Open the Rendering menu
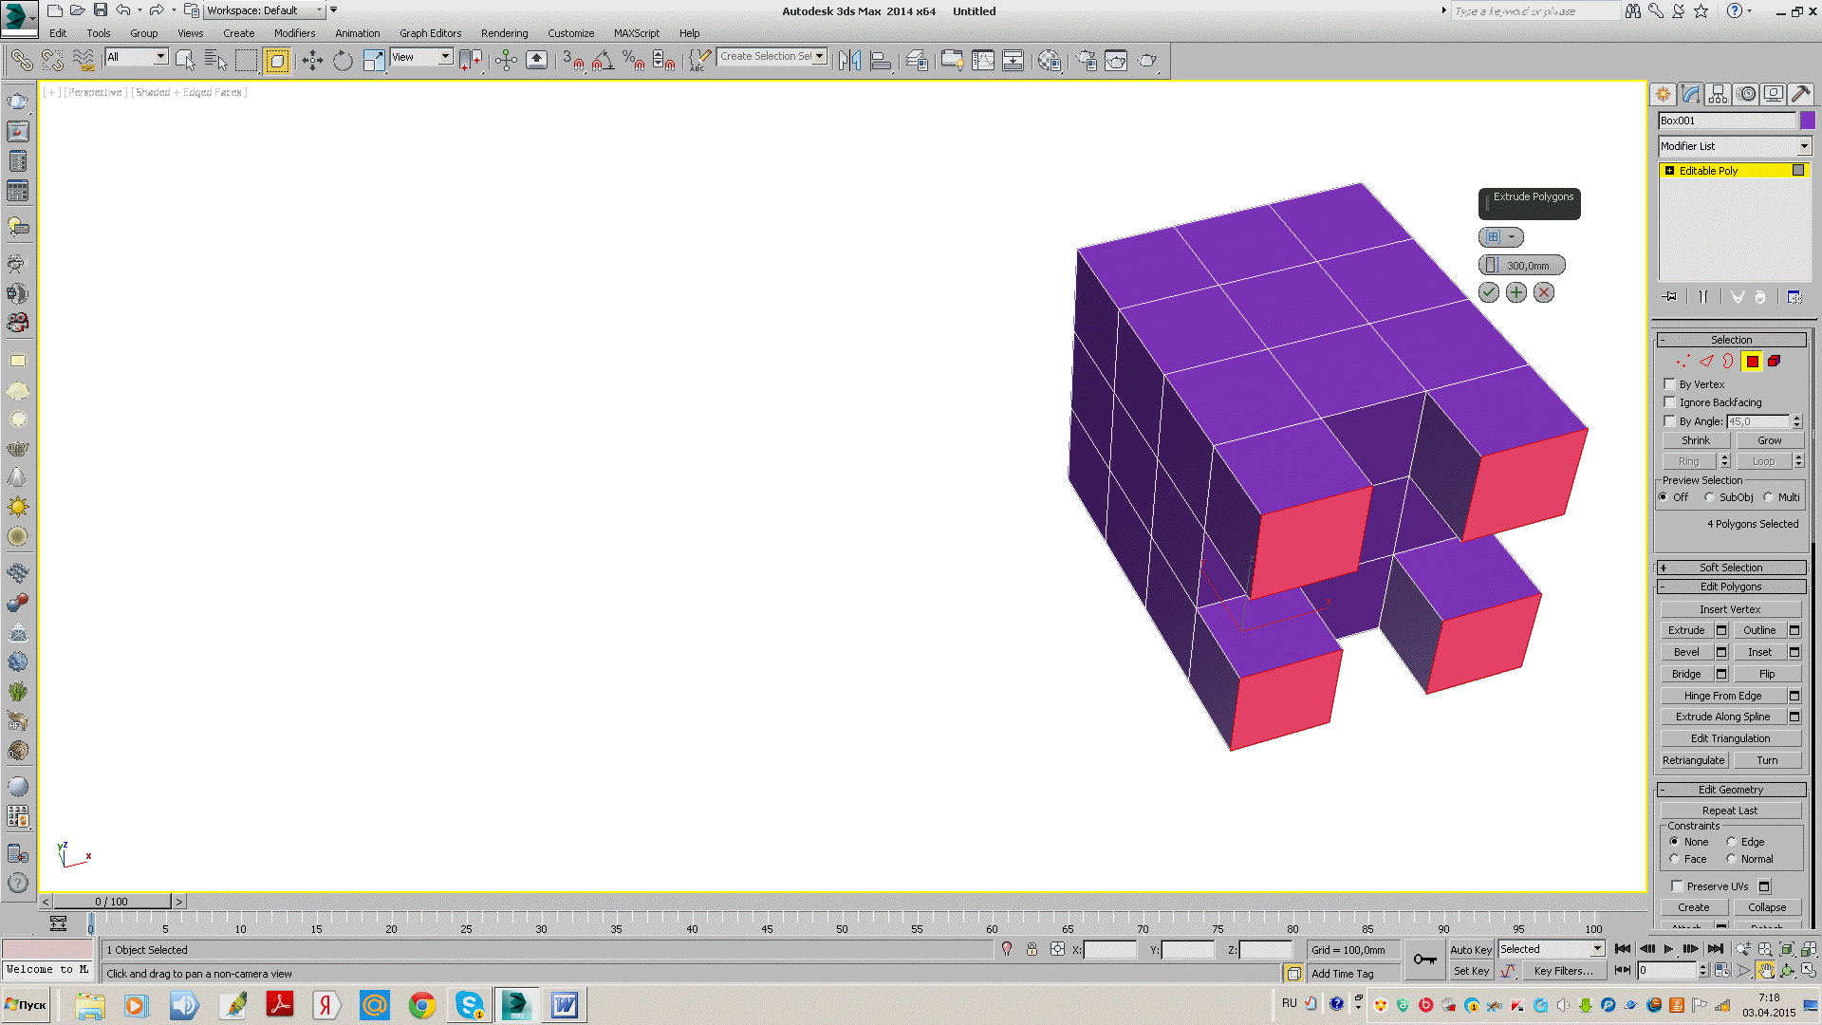The width and height of the screenshot is (1822, 1025). 504,33
